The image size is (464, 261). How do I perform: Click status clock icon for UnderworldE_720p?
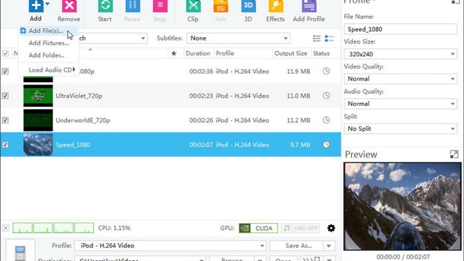click(326, 120)
